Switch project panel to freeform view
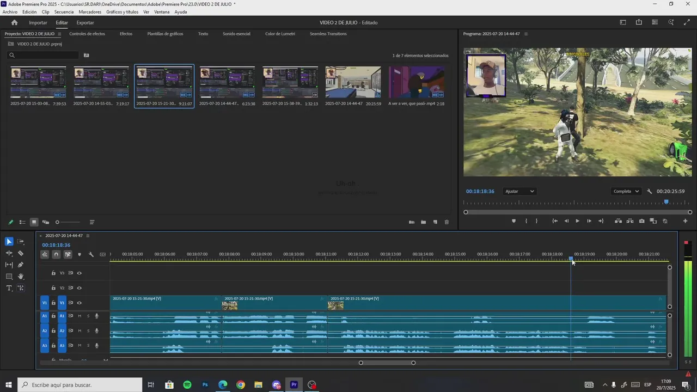This screenshot has width=697, height=392. coord(46,222)
